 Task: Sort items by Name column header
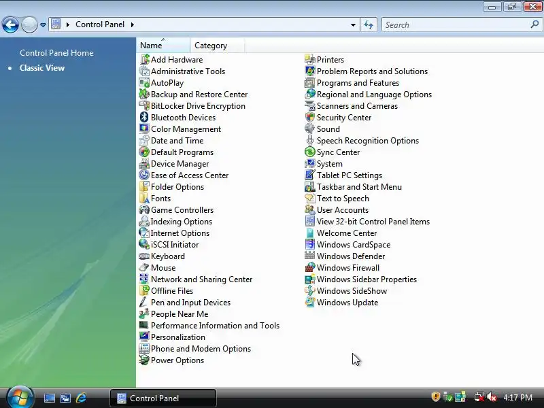(x=163, y=45)
